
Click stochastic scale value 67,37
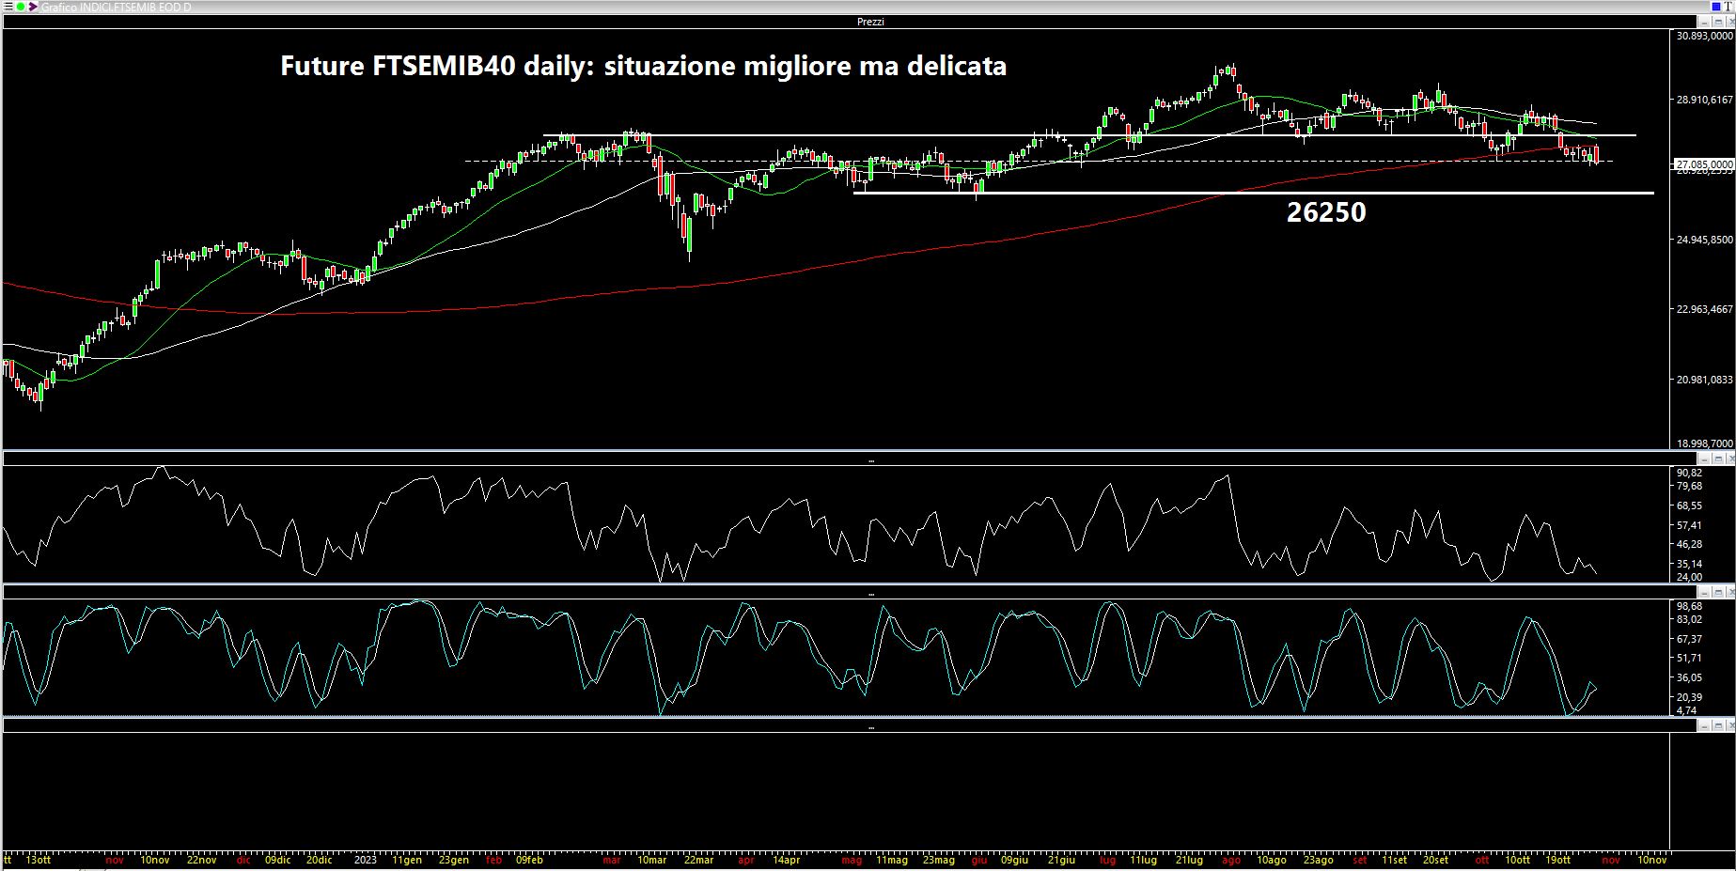point(1689,639)
